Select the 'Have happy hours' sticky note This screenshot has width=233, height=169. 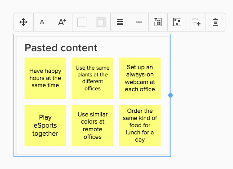(x=45, y=78)
